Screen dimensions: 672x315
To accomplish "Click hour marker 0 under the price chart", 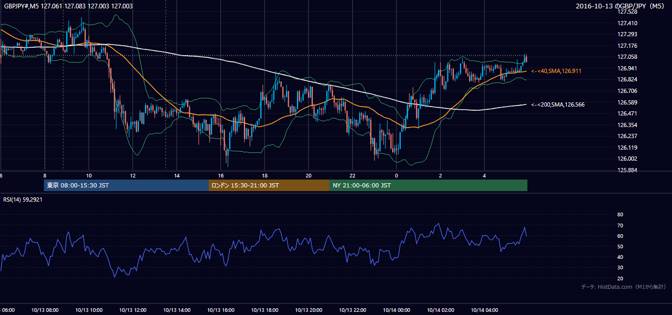I will (x=396, y=176).
